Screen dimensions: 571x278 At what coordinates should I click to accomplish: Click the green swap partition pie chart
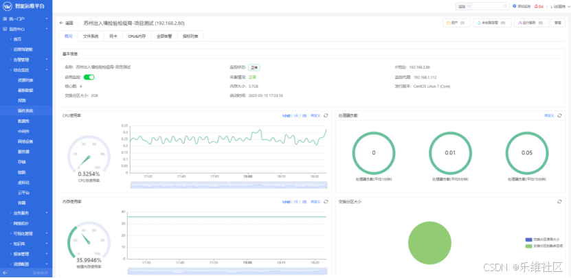429,243
